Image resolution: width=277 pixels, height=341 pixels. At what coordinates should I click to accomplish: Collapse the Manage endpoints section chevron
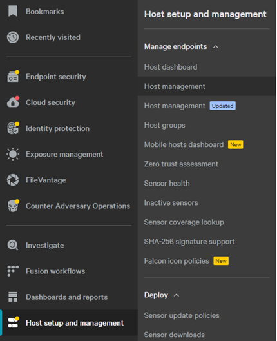pyautogui.click(x=216, y=47)
